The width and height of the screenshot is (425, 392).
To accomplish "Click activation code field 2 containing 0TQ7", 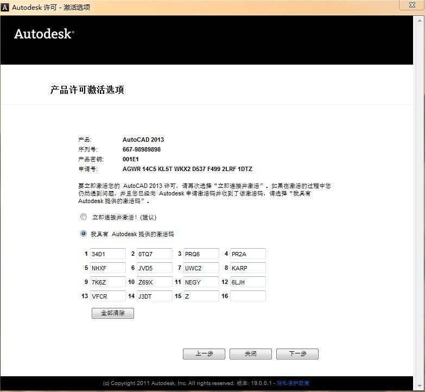I will pyautogui.click(x=155, y=254).
